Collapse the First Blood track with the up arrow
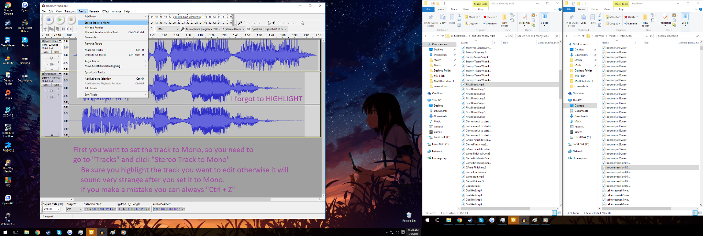This screenshot has width=703, height=236. [52, 135]
